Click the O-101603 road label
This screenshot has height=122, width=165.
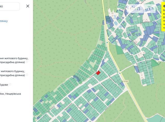point(125,81)
